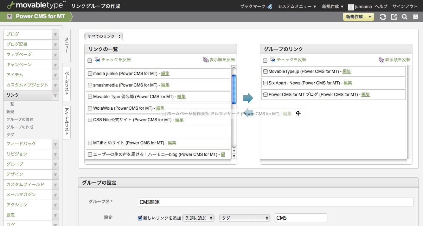Click the ブックマーク text in top bar
Viewport: 423px width, 226px height.
point(253,7)
